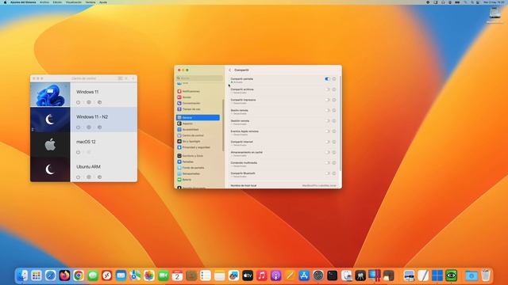Open Ajustes del Sistema menu
This screenshot has height=285, width=508.
[x=23, y=2]
